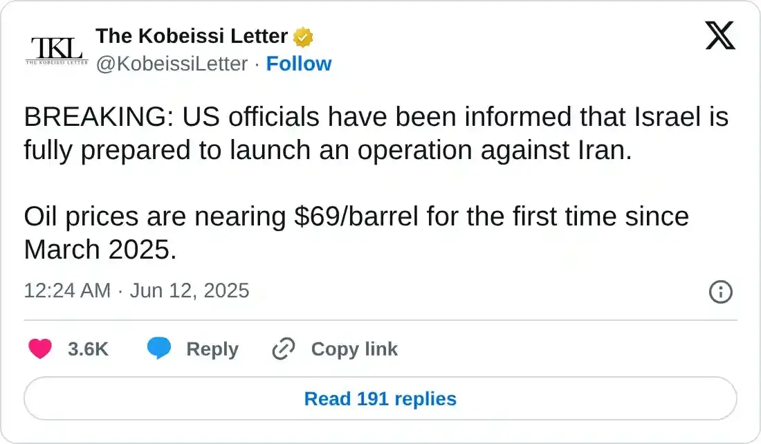
Task: Open the info icon next to timestamp
Action: point(720,293)
